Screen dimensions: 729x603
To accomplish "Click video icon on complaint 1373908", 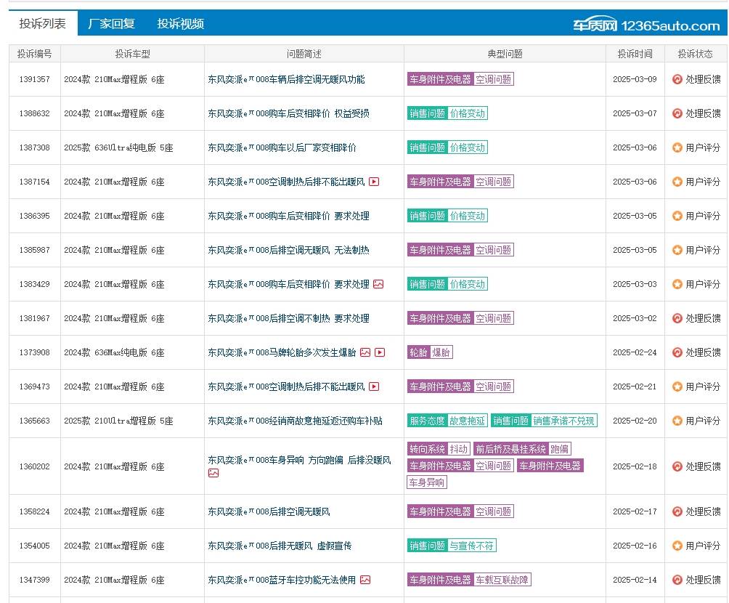I will pyautogui.click(x=380, y=352).
